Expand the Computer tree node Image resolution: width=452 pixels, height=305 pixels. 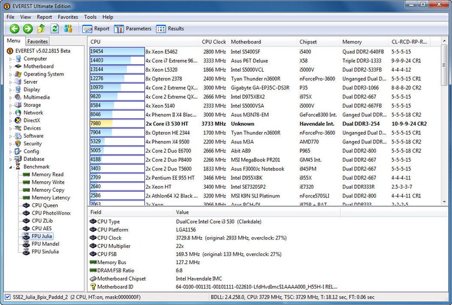click(x=11, y=59)
